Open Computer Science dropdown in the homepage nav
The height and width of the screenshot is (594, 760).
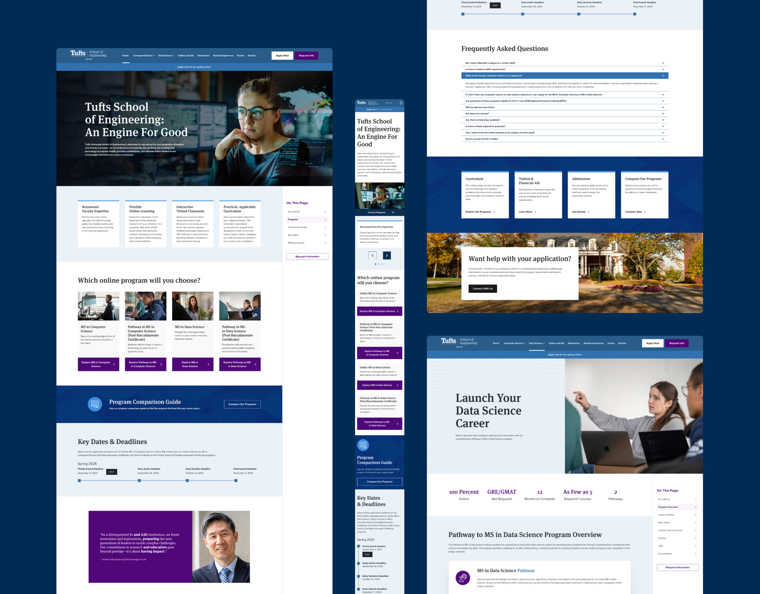pyautogui.click(x=144, y=56)
